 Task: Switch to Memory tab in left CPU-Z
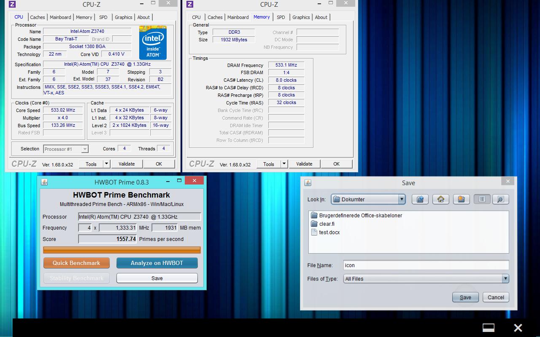pyautogui.click(x=84, y=17)
